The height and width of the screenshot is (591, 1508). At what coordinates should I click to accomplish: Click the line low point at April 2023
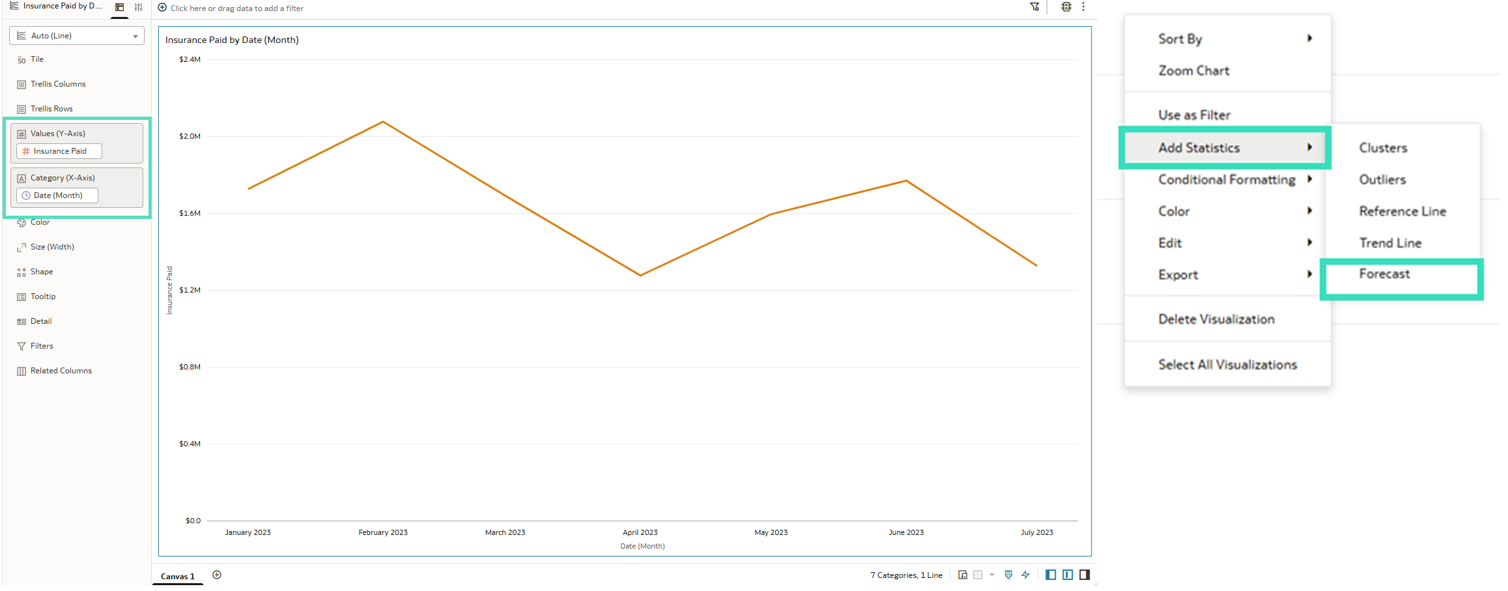pos(640,276)
